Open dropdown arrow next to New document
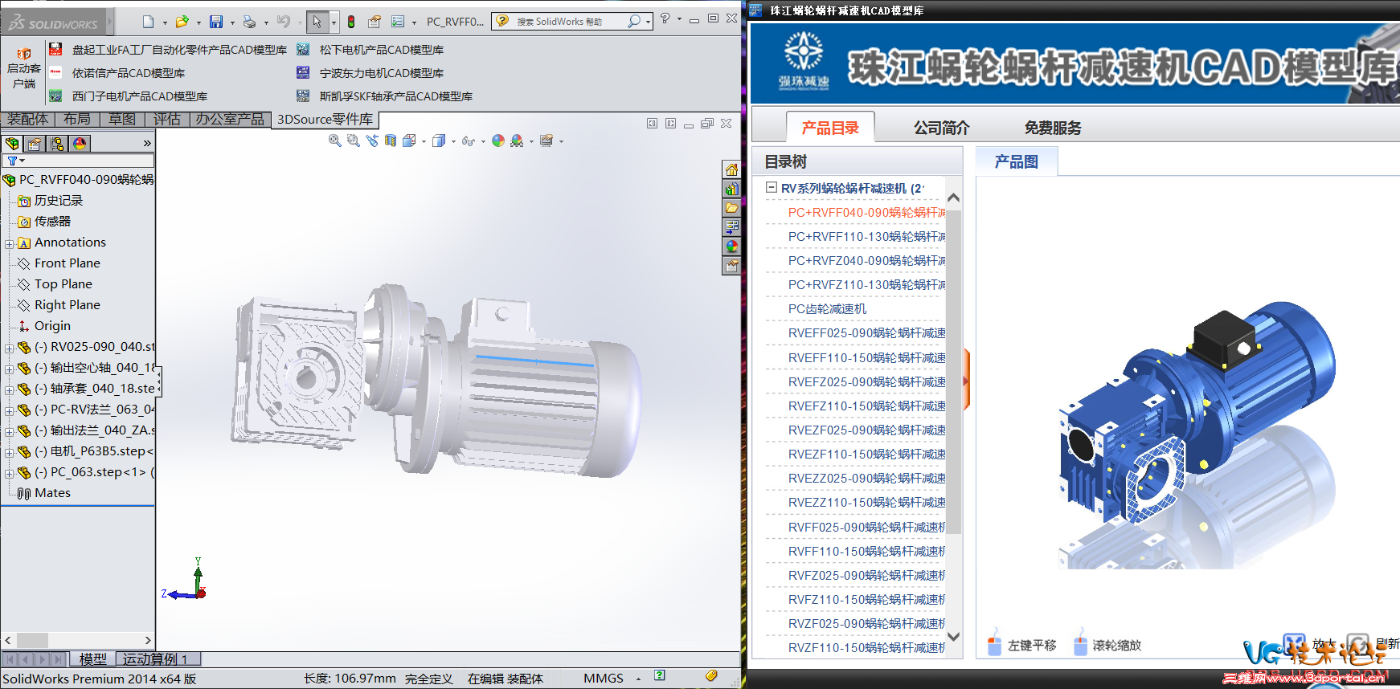The image size is (1400, 689). click(165, 22)
